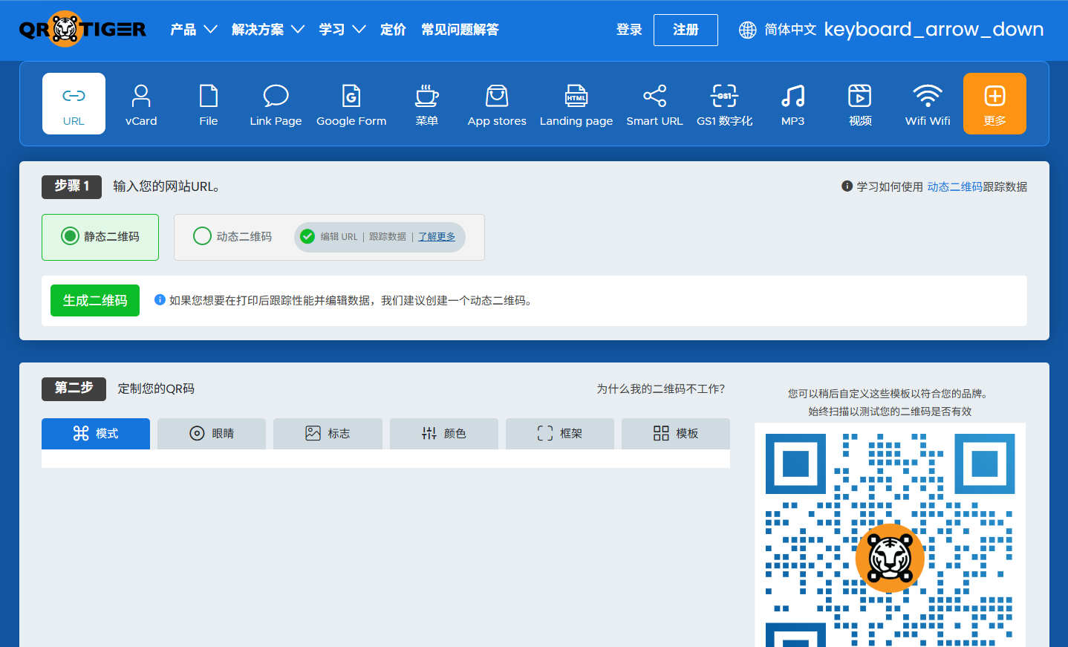The height and width of the screenshot is (647, 1068).
Task: Click the info icon beside 学习如何使用
Action: (x=847, y=186)
